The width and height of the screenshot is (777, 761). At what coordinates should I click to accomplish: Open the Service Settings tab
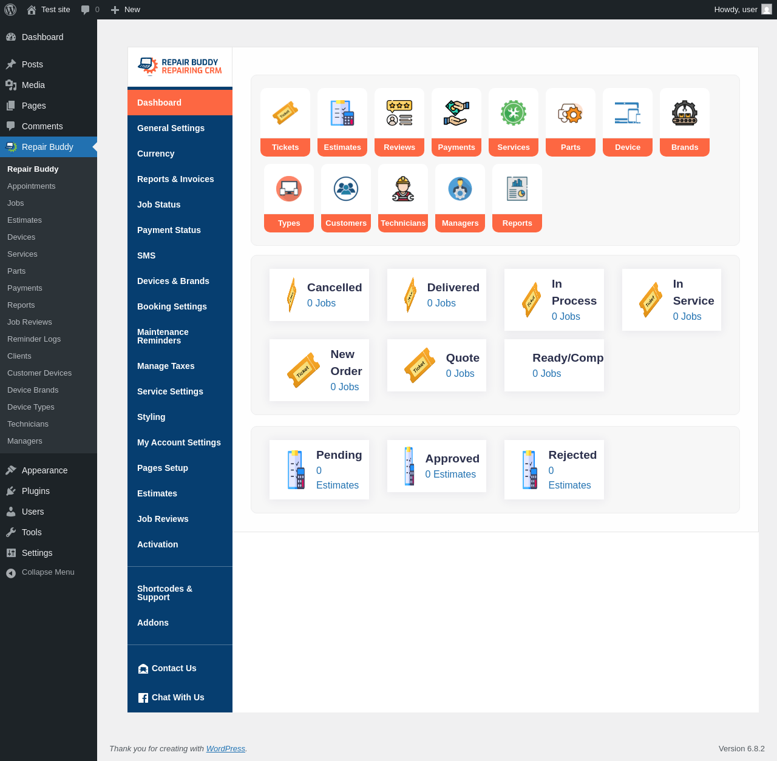pyautogui.click(x=180, y=391)
